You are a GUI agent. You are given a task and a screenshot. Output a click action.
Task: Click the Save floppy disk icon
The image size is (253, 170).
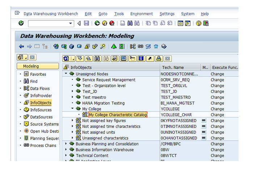[86, 23]
